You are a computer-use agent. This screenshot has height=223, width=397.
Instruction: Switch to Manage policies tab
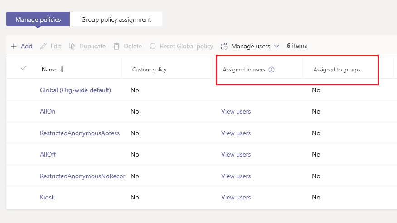[38, 19]
